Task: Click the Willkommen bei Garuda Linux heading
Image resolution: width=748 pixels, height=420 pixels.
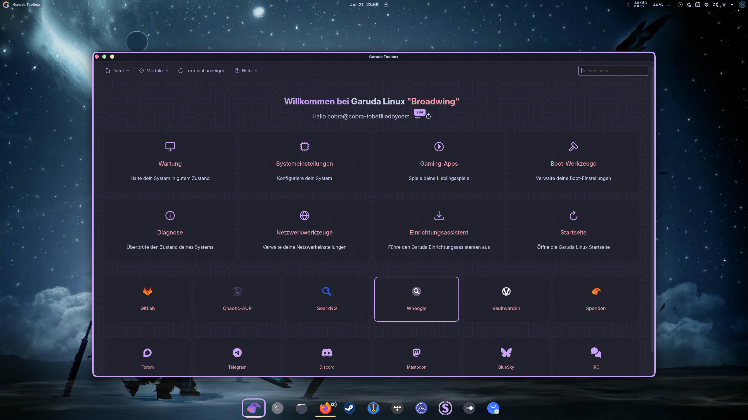Action: point(372,101)
